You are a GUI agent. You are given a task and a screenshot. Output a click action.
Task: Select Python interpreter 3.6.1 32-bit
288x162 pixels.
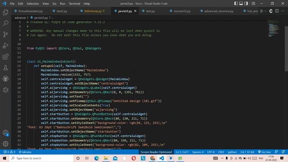coord(247,152)
